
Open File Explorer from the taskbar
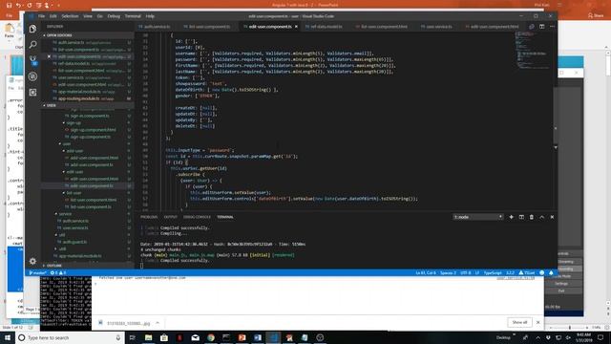(149, 337)
